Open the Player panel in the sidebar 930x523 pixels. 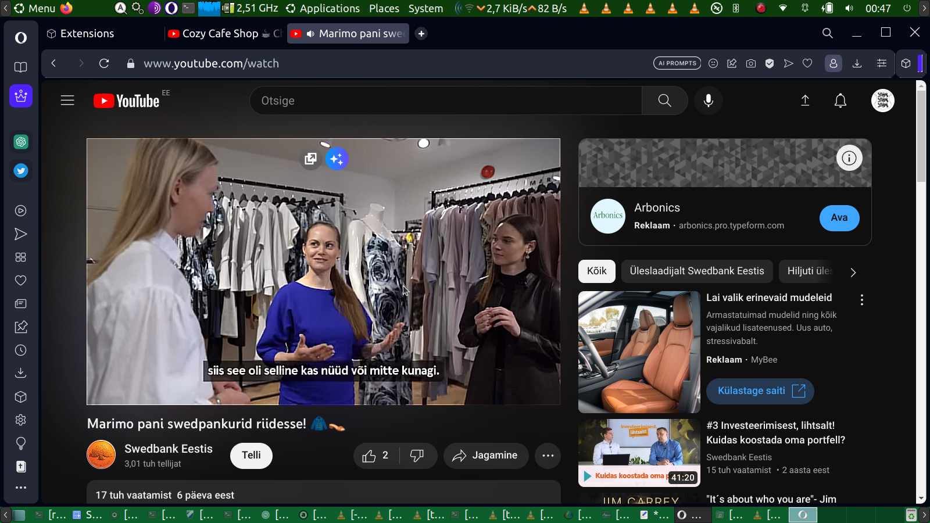coord(21,211)
